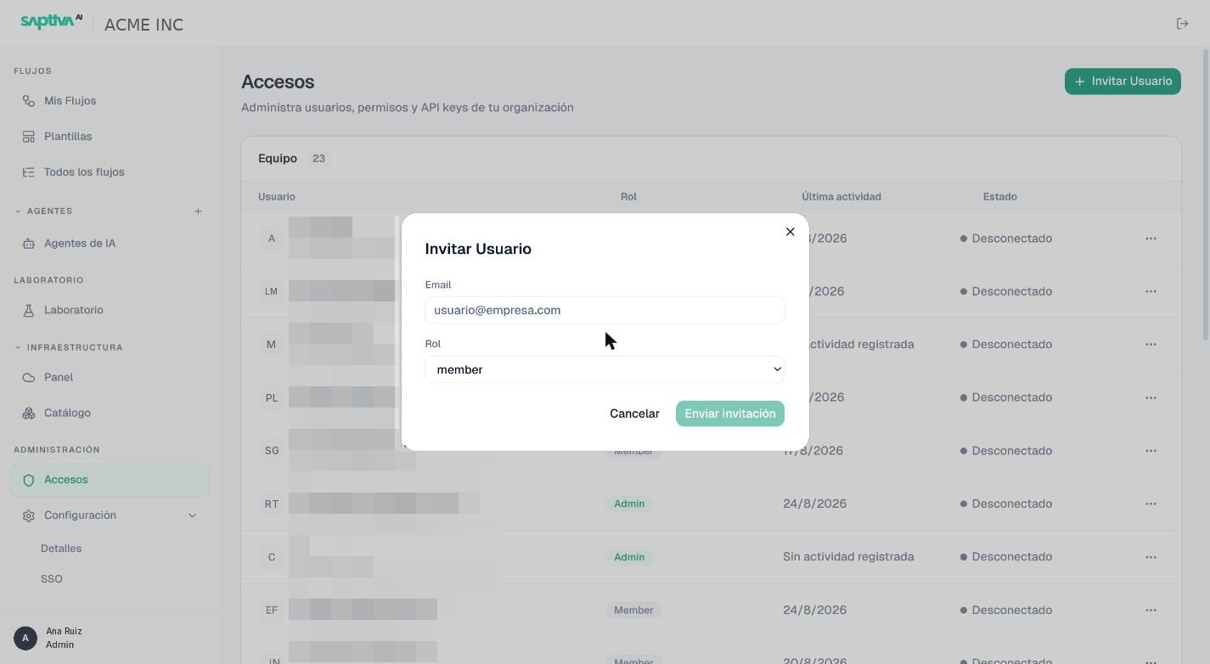Screen dimensions: 1210x664
Task: Open SSO settings
Action: [52, 579]
